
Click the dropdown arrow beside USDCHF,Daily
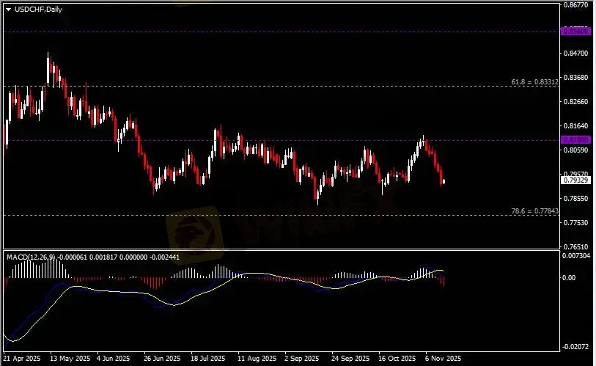9,9
